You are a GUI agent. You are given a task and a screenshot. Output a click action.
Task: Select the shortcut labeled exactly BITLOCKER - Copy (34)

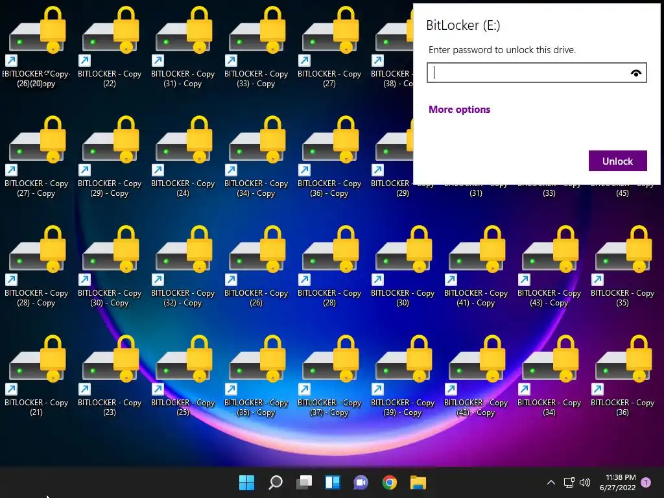pos(549,375)
